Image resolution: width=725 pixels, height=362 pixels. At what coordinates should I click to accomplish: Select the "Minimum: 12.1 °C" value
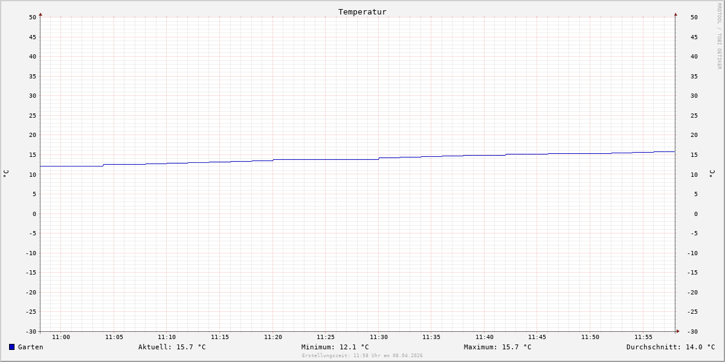click(335, 347)
